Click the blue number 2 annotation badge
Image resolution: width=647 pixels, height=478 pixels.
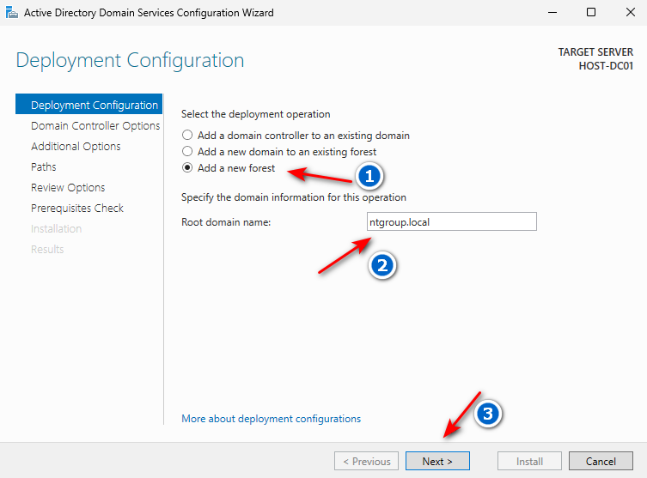(x=382, y=266)
